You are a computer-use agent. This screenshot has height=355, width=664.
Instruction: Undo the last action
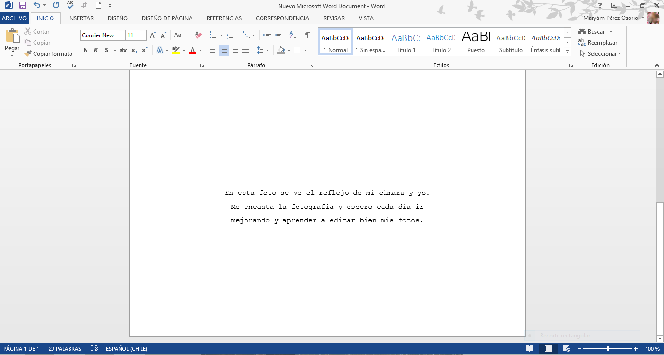37,6
